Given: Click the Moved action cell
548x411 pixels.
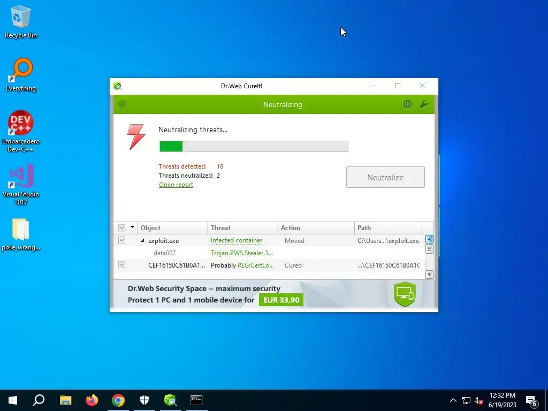Looking at the screenshot, I should 294,241.
